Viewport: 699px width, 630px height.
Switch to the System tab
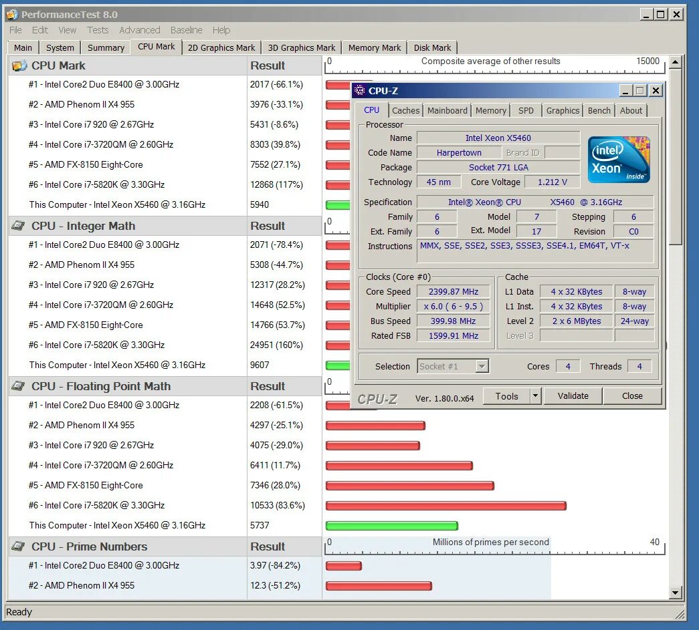(60, 47)
